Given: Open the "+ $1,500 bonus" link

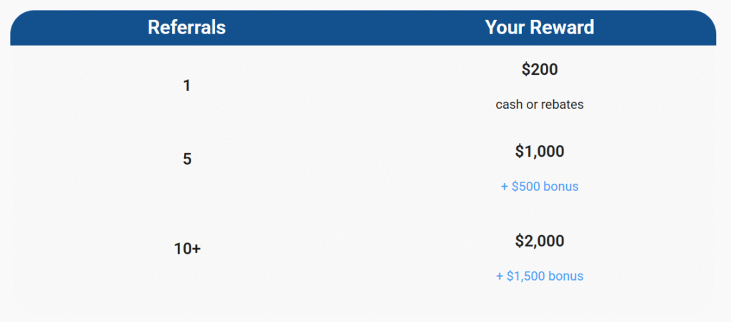Looking at the screenshot, I should coord(540,276).
